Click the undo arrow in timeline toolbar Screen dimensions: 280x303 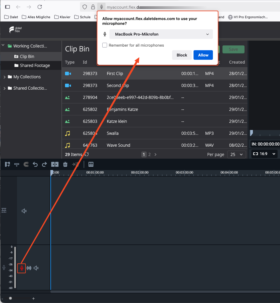tap(35, 164)
